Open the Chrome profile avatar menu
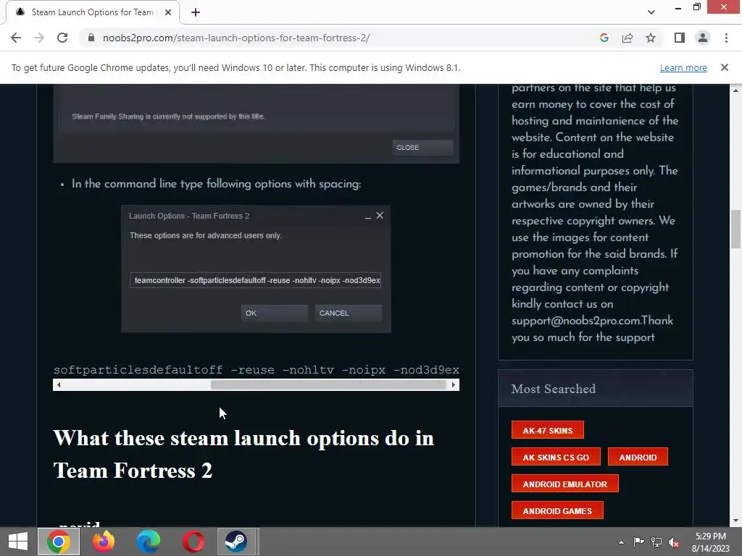The image size is (742, 556). click(x=703, y=38)
